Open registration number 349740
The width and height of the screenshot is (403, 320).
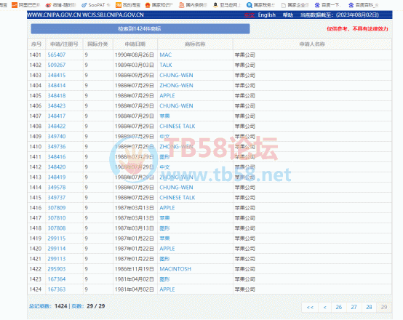point(57,137)
